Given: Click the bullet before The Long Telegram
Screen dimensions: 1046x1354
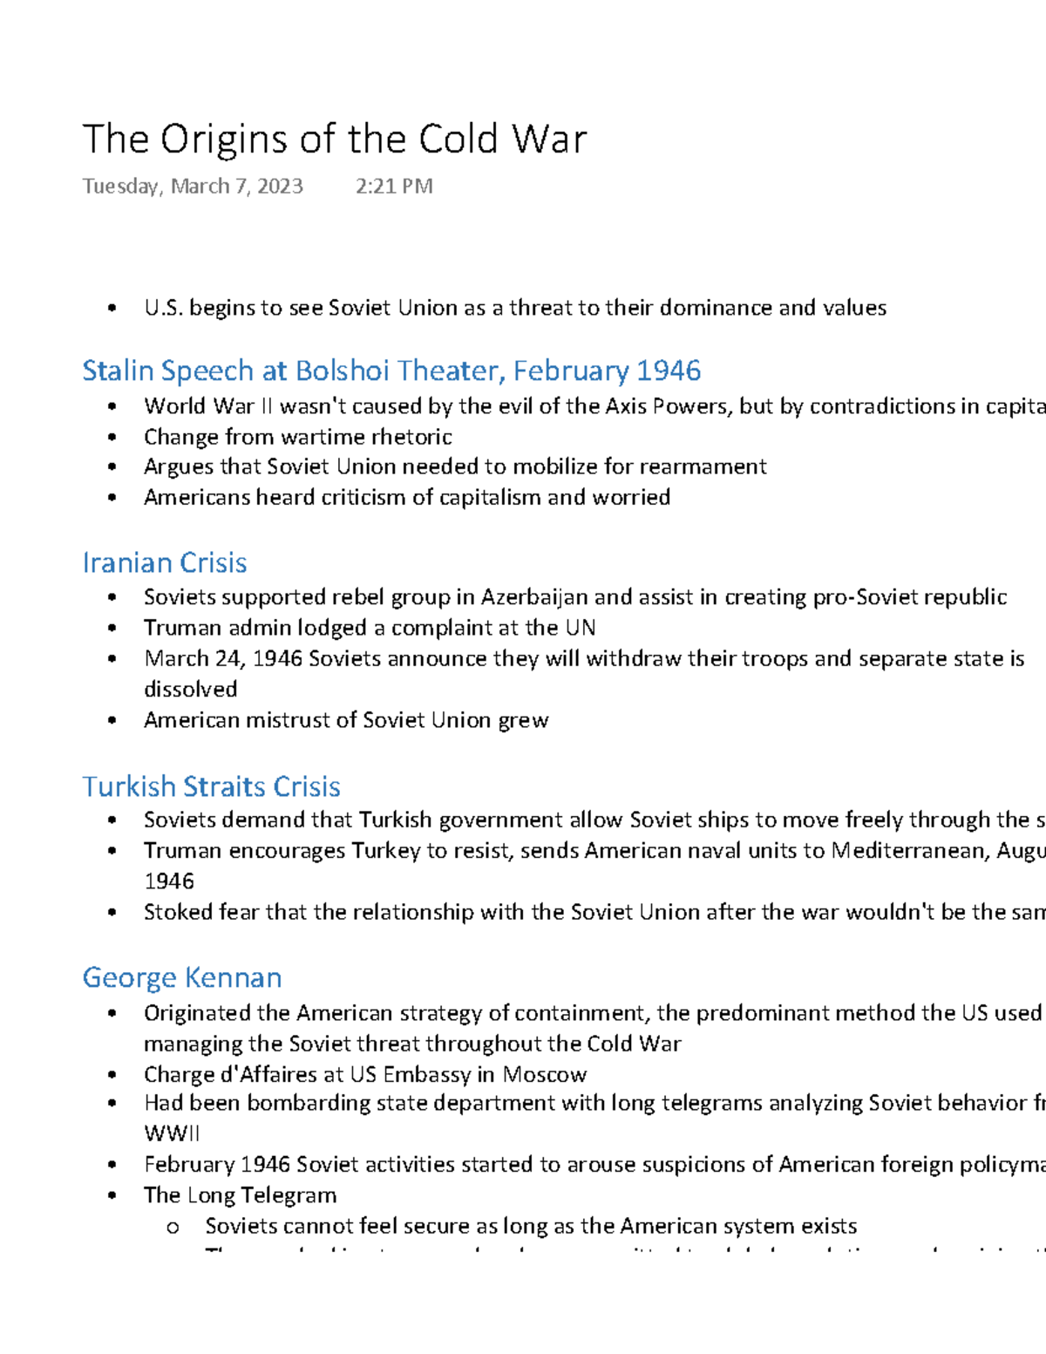Looking at the screenshot, I should (112, 1195).
